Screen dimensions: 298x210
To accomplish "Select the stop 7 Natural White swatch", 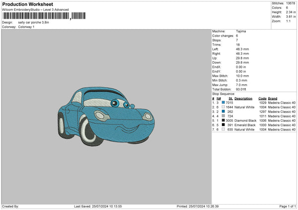I will (224, 130).
